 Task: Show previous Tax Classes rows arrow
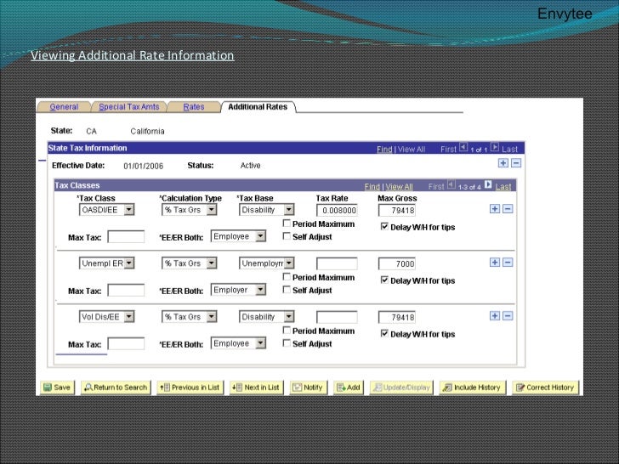point(451,184)
